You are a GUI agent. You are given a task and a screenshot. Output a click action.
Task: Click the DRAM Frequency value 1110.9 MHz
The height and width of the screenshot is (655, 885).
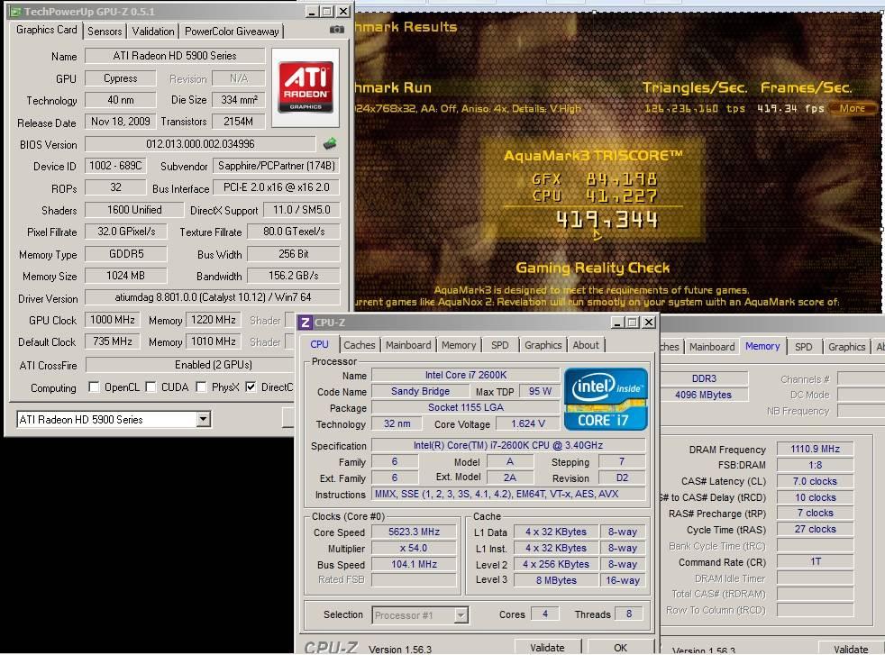click(x=815, y=449)
